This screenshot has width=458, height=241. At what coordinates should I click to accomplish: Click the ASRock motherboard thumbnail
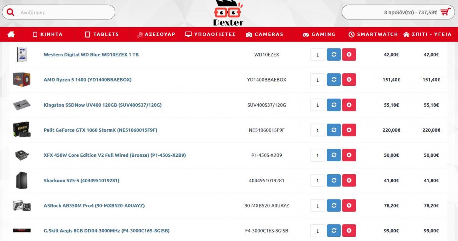(x=21, y=206)
